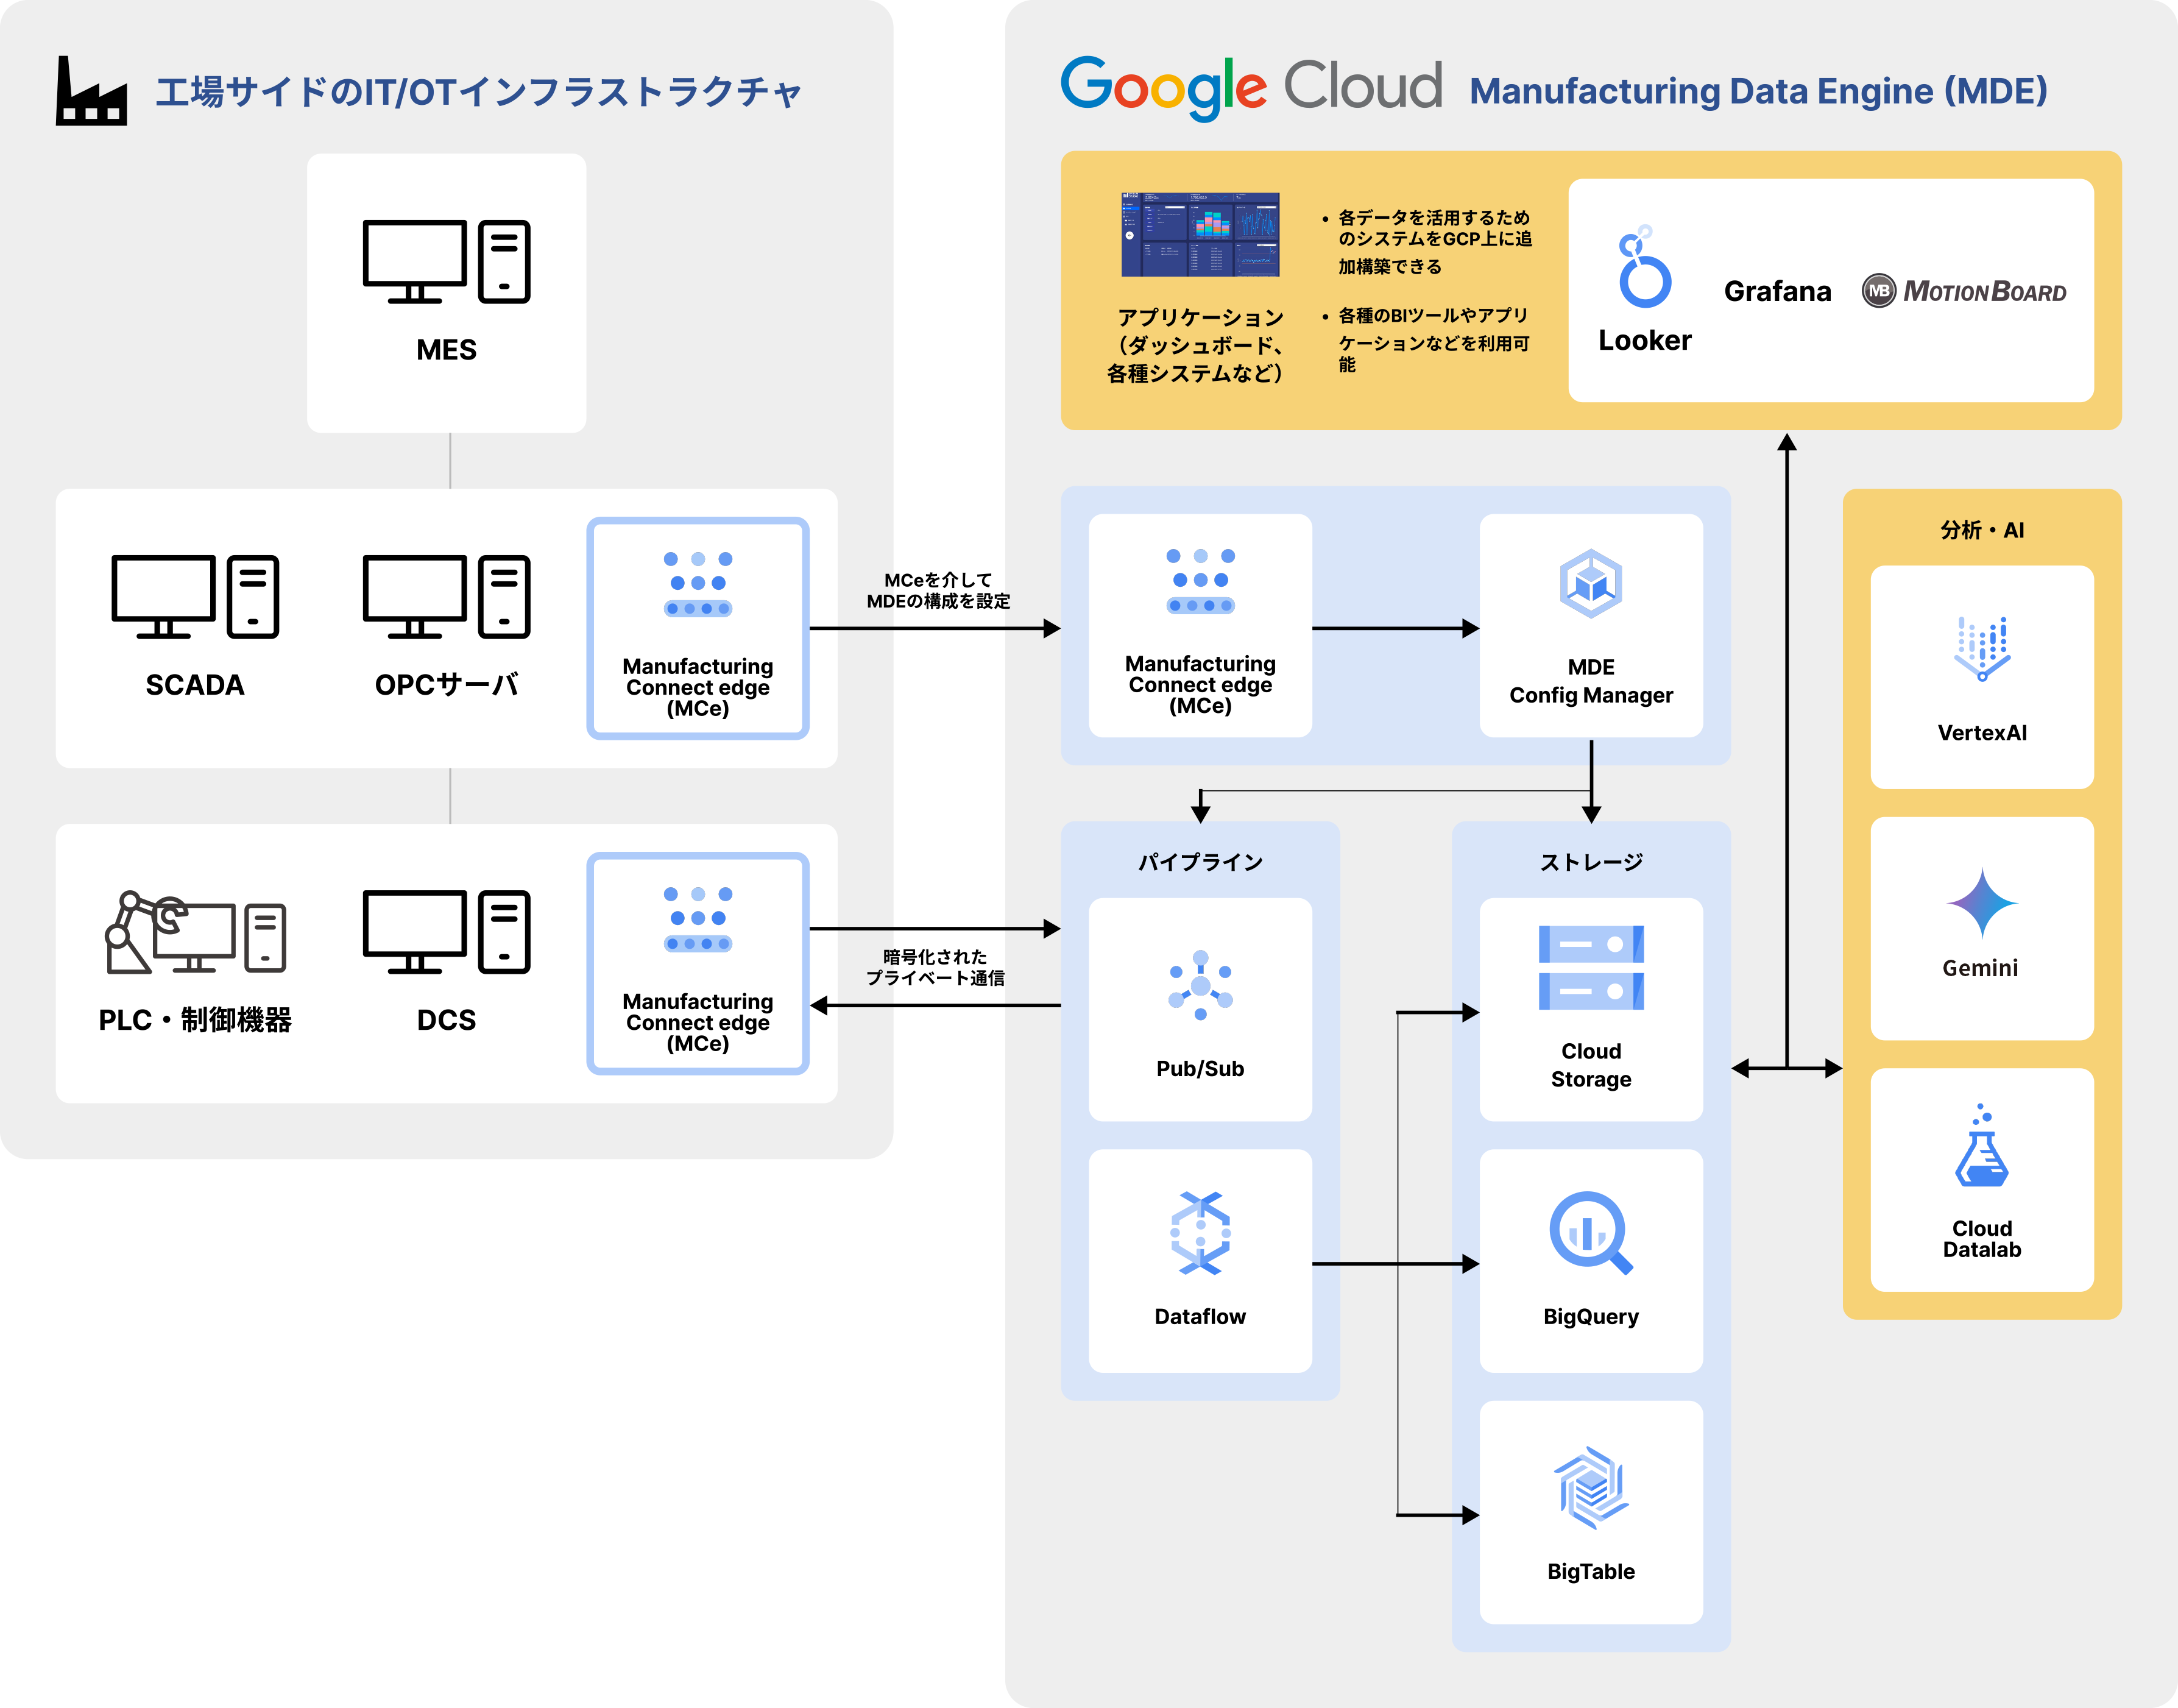The image size is (2178, 1708).
Task: Select the DCS computer icon
Action: [446, 932]
